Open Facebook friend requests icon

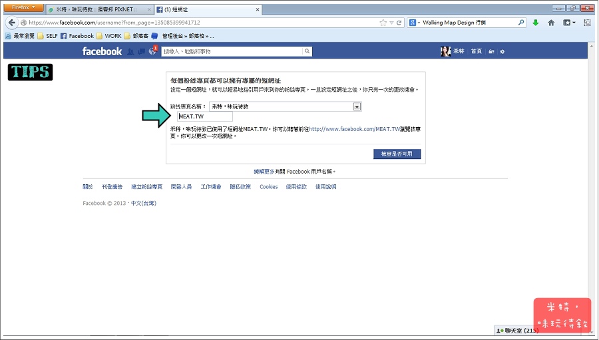pyautogui.click(x=130, y=52)
